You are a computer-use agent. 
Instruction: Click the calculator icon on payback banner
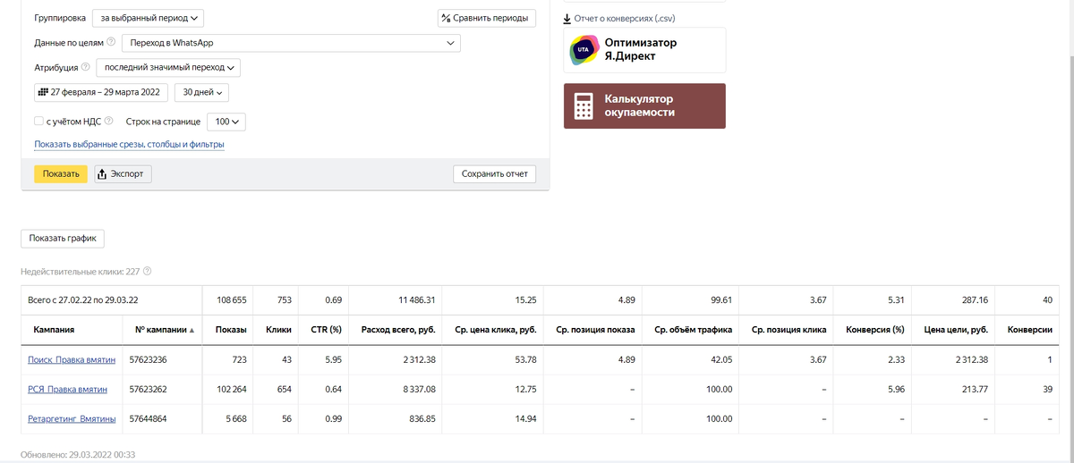coord(584,105)
